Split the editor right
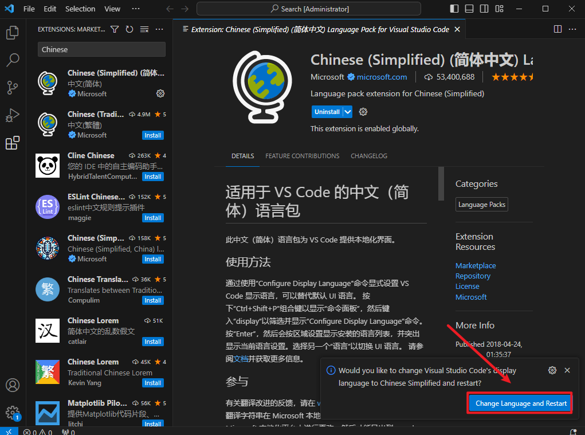Image resolution: width=585 pixels, height=435 pixels. [557, 29]
